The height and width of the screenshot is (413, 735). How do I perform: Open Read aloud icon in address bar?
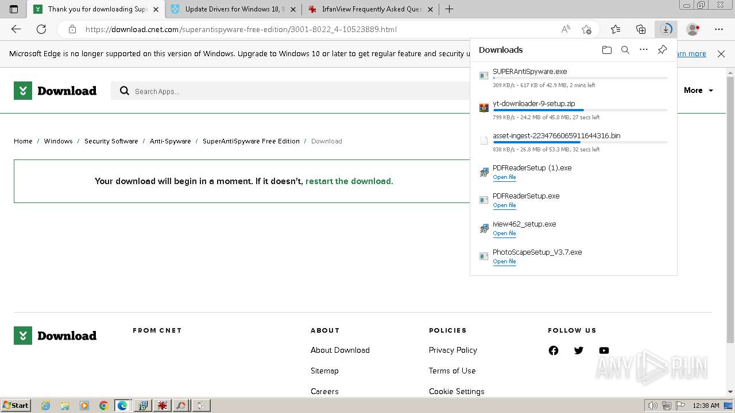(566, 29)
